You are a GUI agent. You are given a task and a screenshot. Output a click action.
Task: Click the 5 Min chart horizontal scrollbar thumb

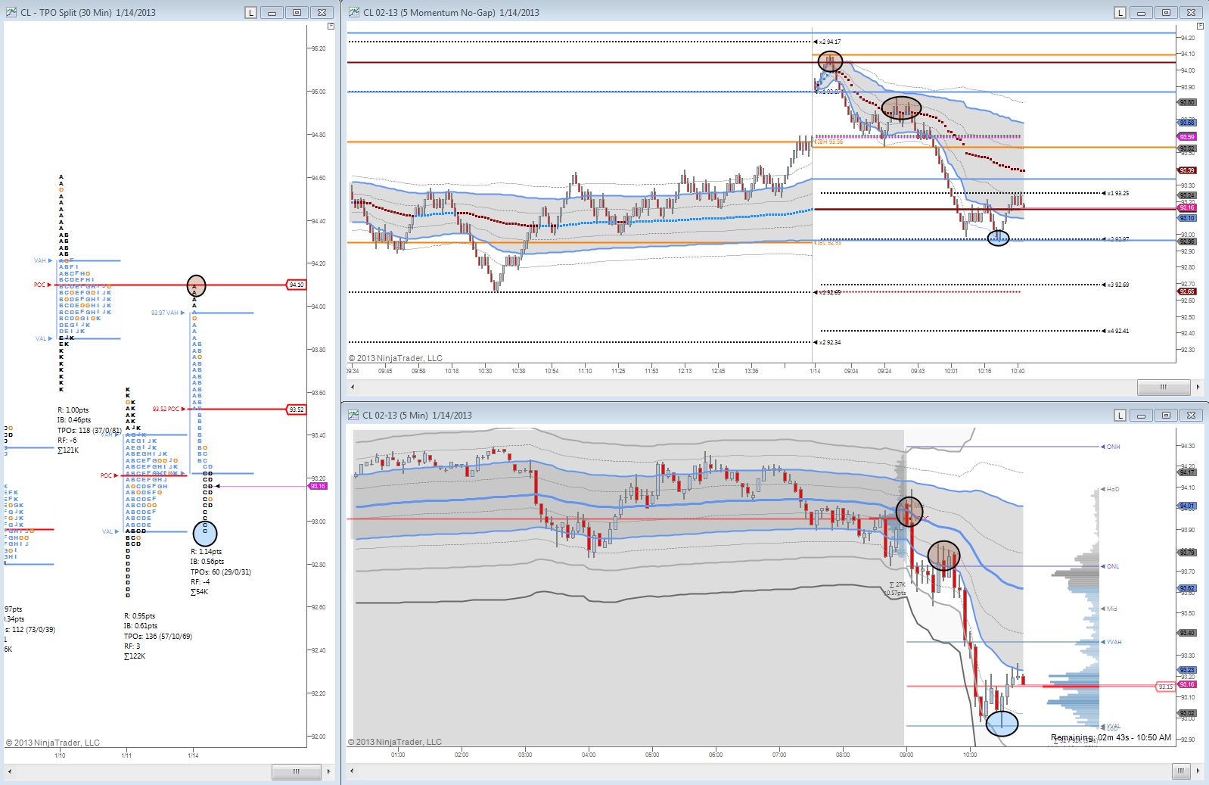click(1181, 771)
